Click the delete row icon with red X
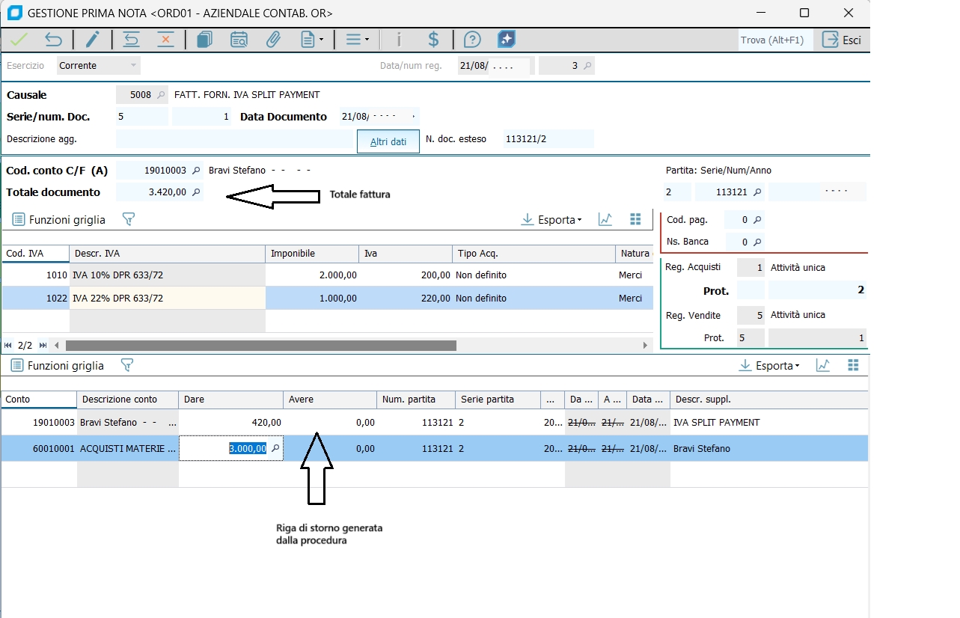Viewport: 960px width, 618px height. click(x=165, y=40)
